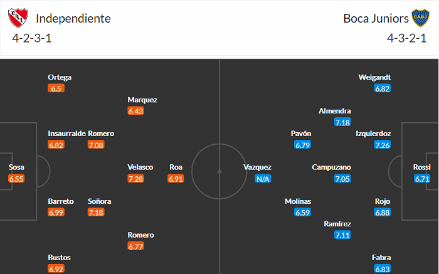Select player name Fabra
The height and width of the screenshot is (274, 439).
[382, 257]
